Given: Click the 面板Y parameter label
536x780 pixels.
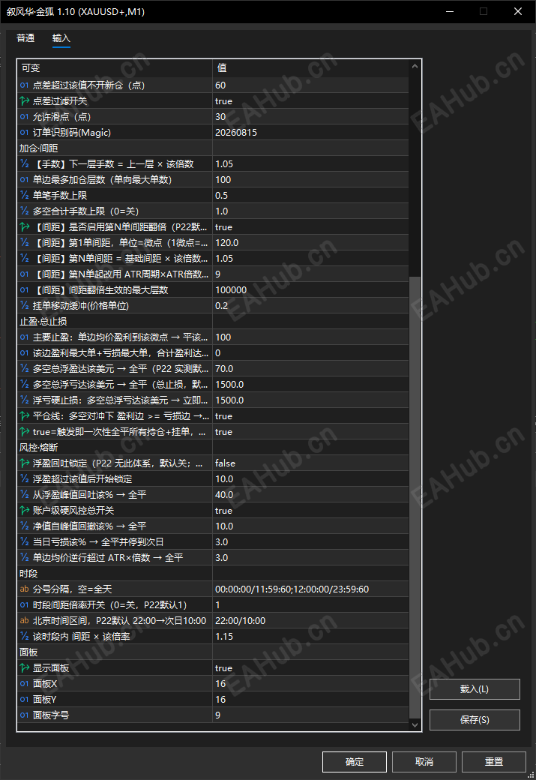Looking at the screenshot, I should point(45,700).
